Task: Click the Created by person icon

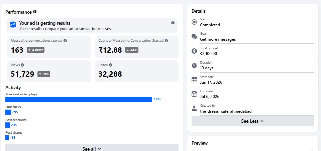Action: click(194, 108)
